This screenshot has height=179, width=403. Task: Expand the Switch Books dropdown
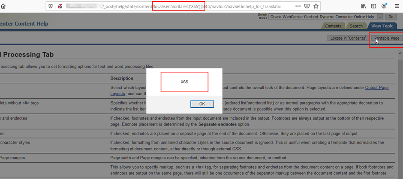[x=380, y=17]
